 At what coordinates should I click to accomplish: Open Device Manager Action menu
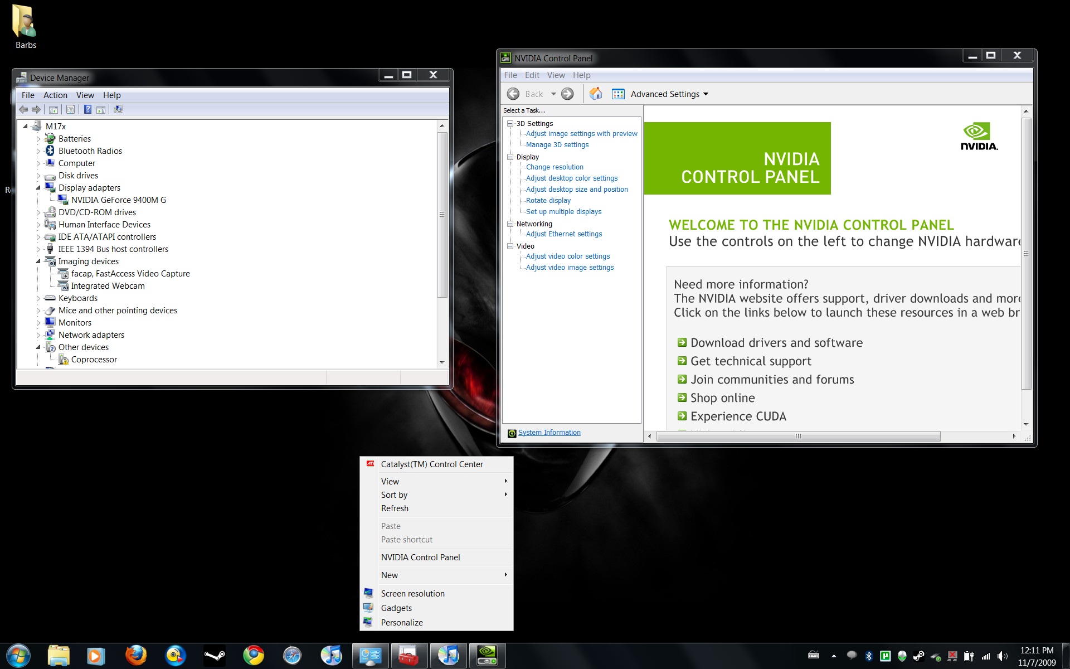pyautogui.click(x=55, y=95)
